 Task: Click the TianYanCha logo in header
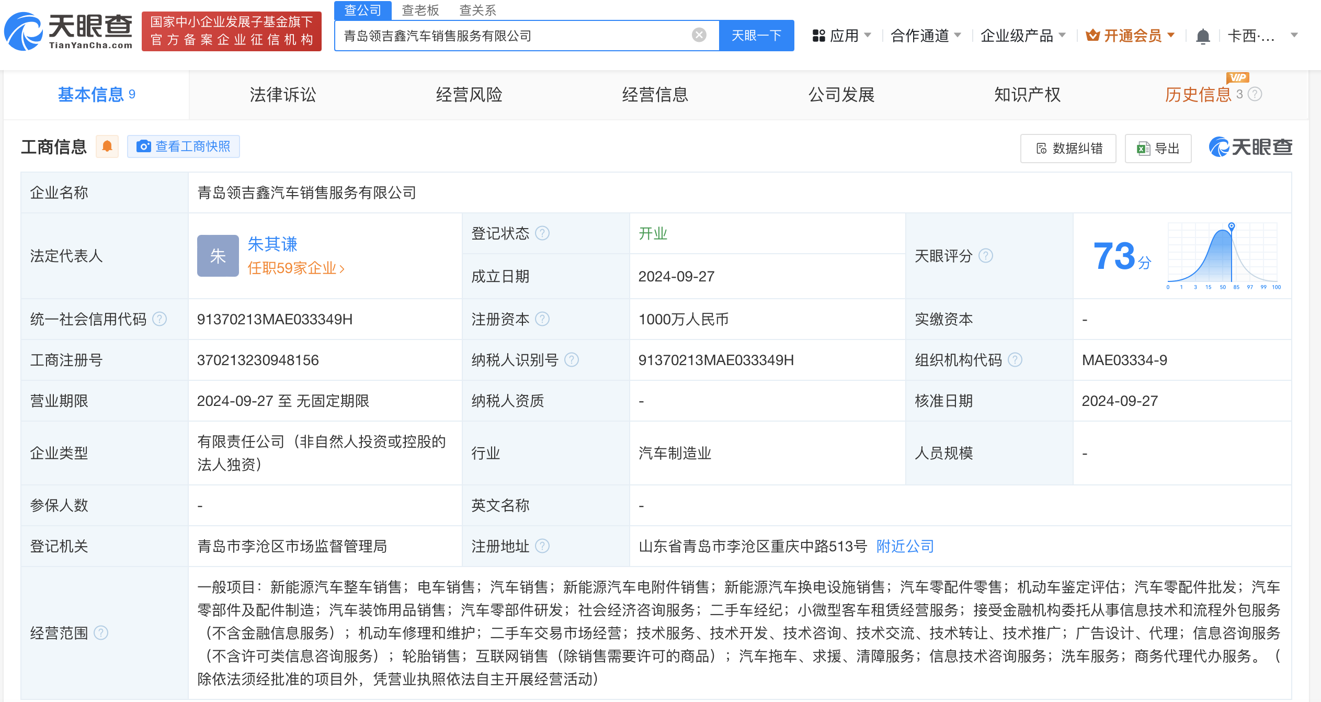point(69,31)
